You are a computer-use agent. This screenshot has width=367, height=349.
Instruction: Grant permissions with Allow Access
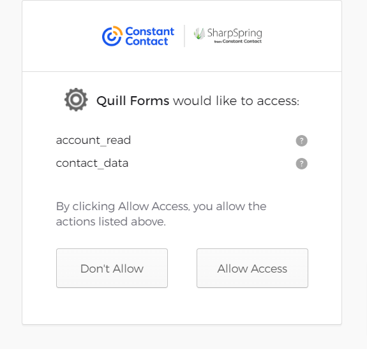tap(252, 268)
